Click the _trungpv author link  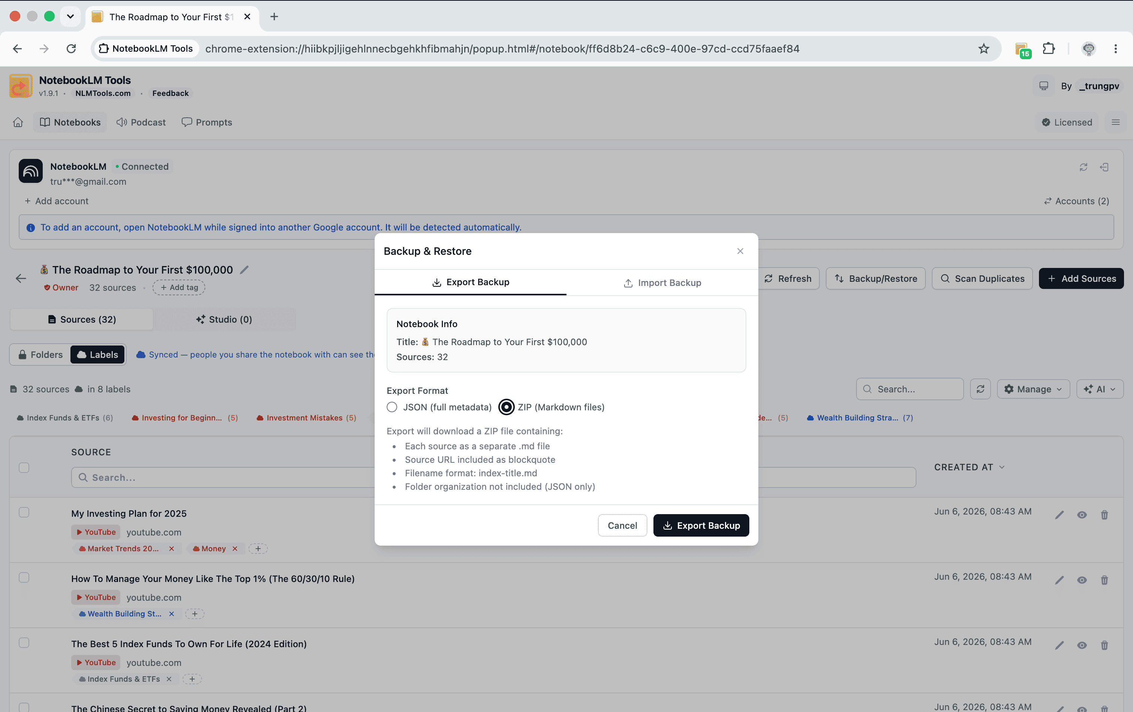pos(1099,86)
